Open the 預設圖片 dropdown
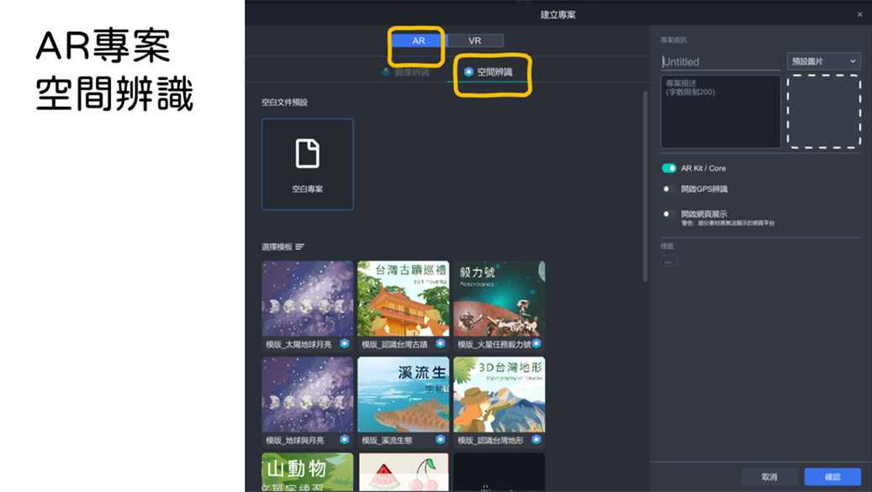This screenshot has width=872, height=492. tap(823, 61)
